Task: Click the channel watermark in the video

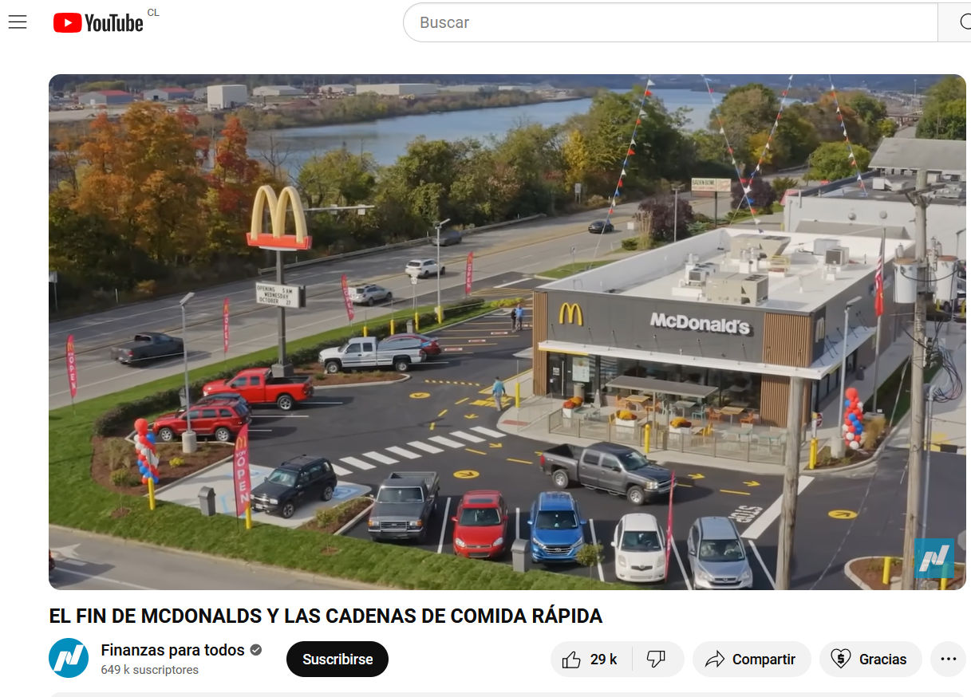Action: point(934,558)
